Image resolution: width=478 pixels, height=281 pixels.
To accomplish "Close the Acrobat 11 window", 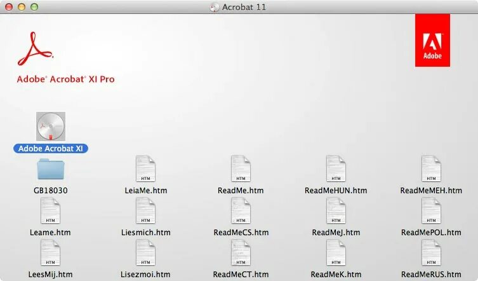I will click(x=9, y=7).
